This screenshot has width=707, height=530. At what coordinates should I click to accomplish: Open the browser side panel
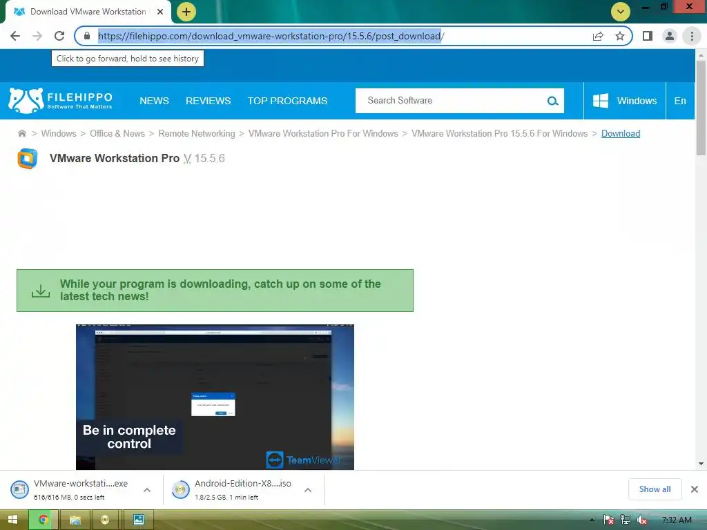click(x=648, y=36)
